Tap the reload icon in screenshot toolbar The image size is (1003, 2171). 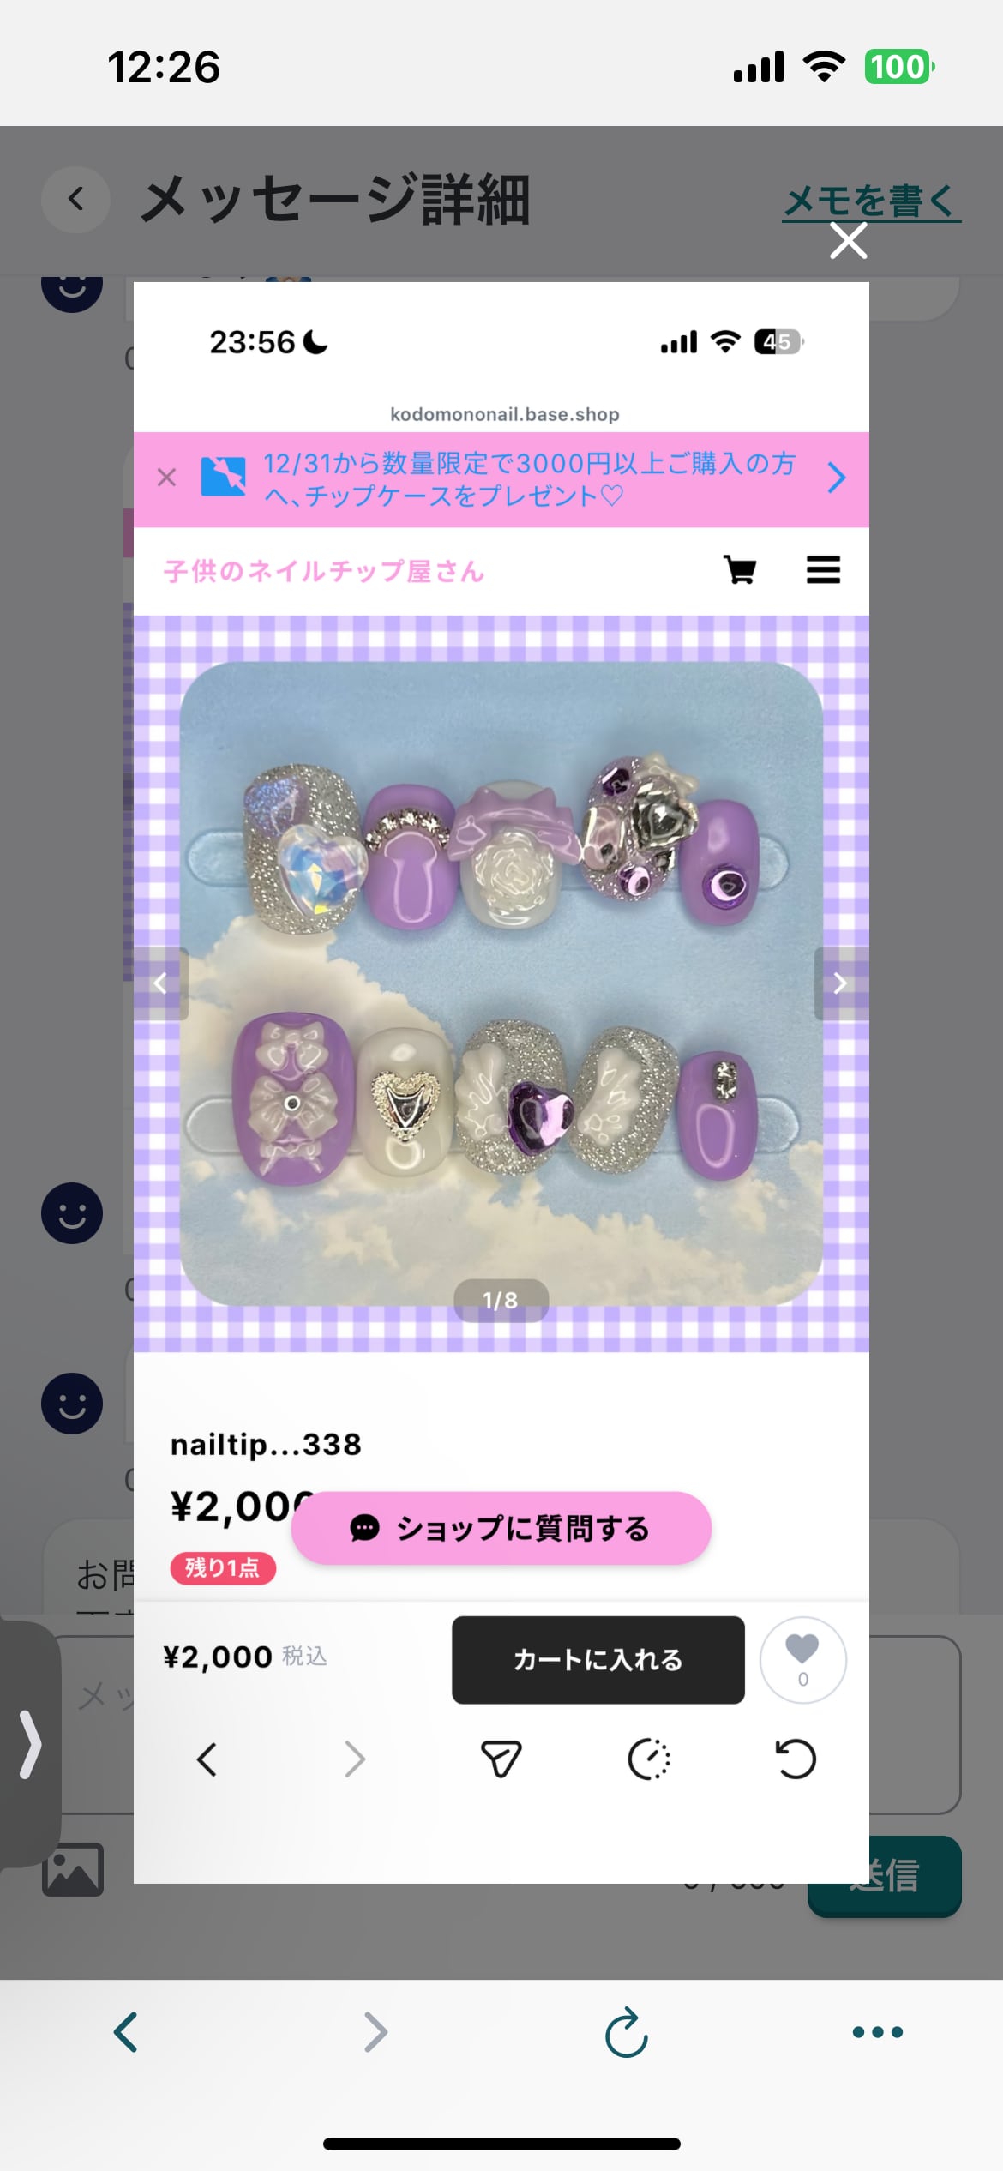(x=796, y=1759)
